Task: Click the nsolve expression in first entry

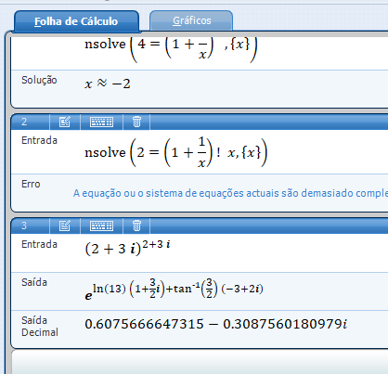Action: click(x=171, y=49)
